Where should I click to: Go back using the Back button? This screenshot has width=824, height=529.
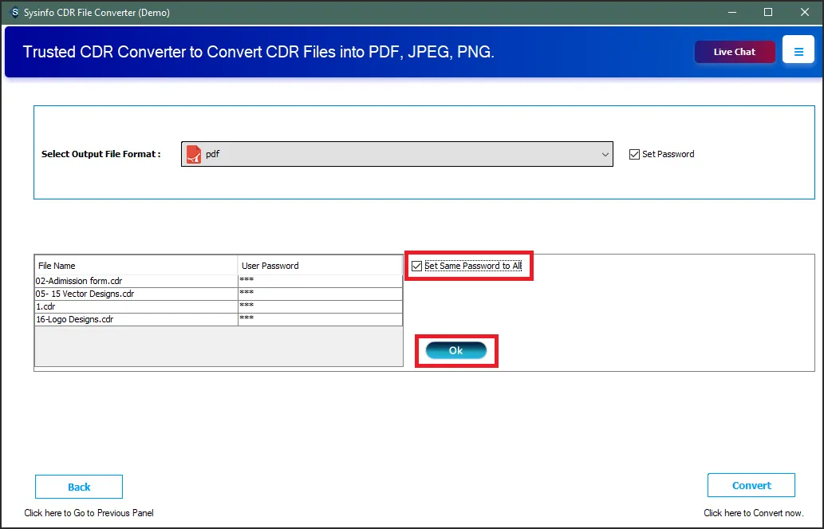point(79,487)
